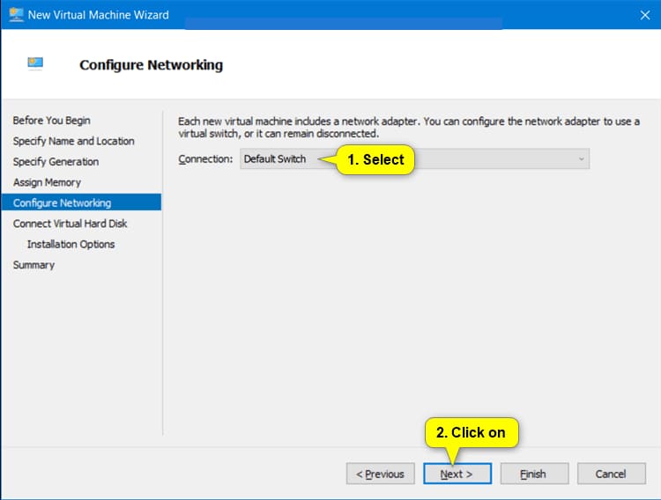661x500 pixels.
Task: Open the Connect Virtual Hard Disk step
Action: [70, 224]
